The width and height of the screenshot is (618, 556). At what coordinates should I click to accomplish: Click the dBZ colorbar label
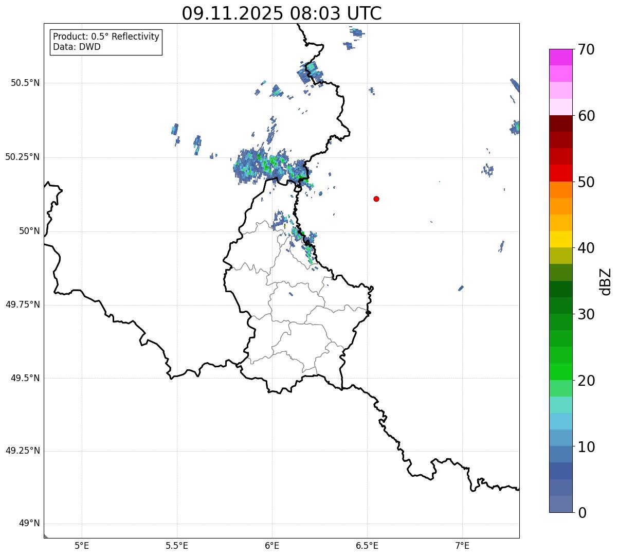click(x=606, y=281)
